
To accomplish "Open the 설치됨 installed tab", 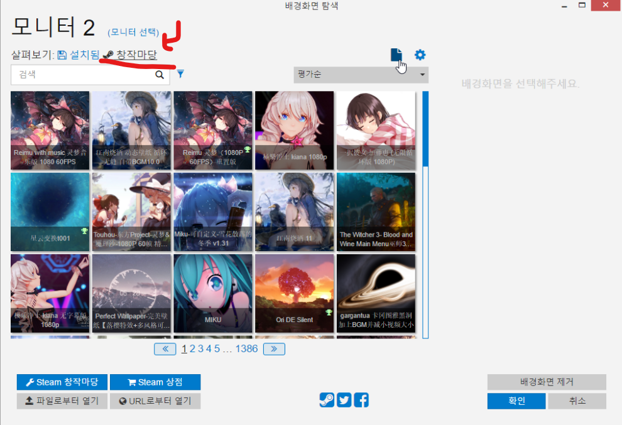I will coord(79,55).
